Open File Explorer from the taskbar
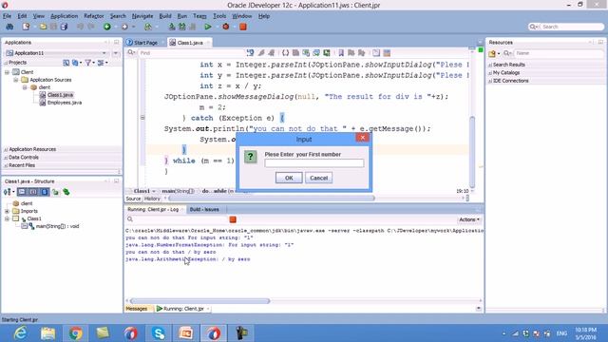The image size is (608, 342). click(x=47, y=333)
